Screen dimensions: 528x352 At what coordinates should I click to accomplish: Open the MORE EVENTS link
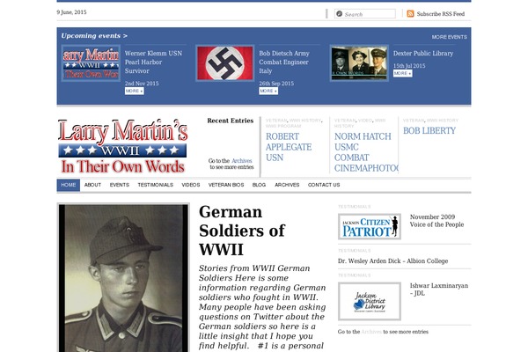tap(449, 37)
